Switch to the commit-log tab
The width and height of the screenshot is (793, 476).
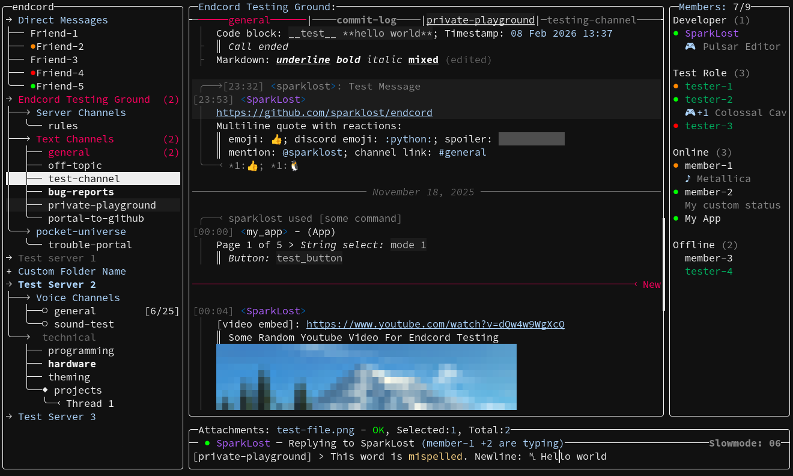click(366, 20)
